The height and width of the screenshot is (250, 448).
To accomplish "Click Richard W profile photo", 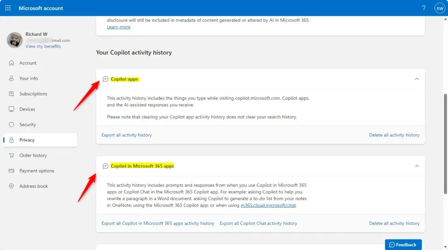I will [14, 40].
